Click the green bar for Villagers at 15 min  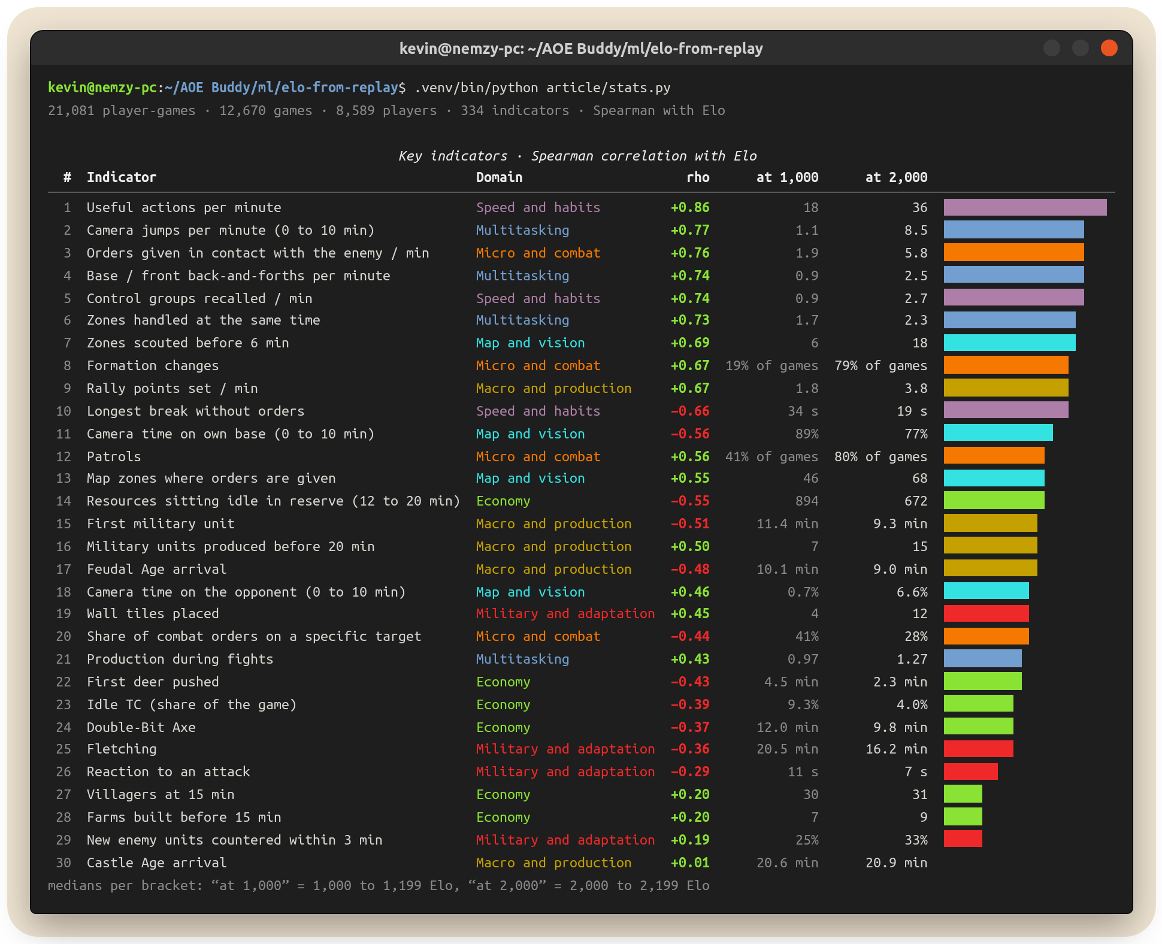point(963,794)
